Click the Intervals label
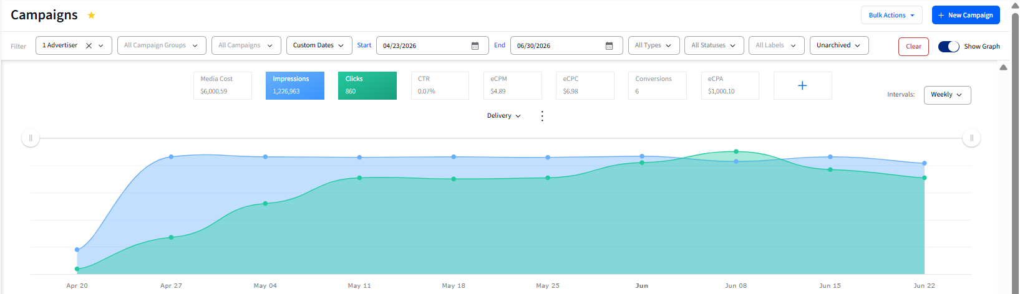The height and width of the screenshot is (294, 1020). tap(901, 95)
